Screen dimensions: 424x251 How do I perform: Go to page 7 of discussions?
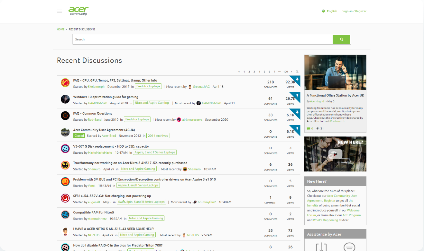(274, 72)
